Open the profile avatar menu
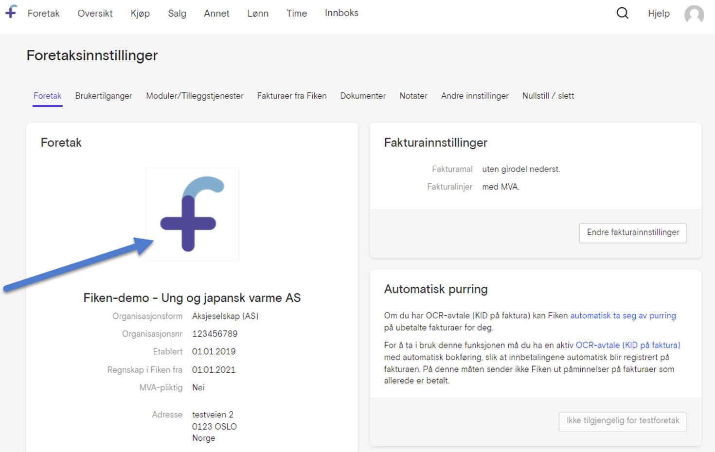Screen dimensions: 715x452 pyautogui.click(x=694, y=14)
